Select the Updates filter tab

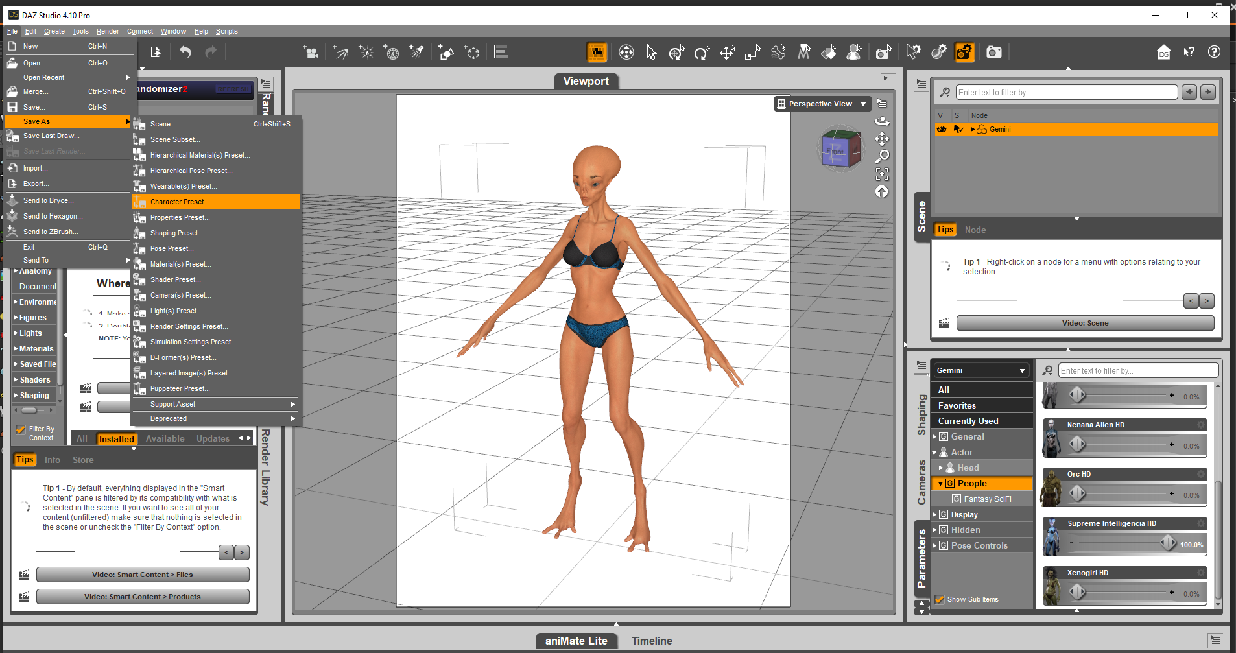pos(213,439)
